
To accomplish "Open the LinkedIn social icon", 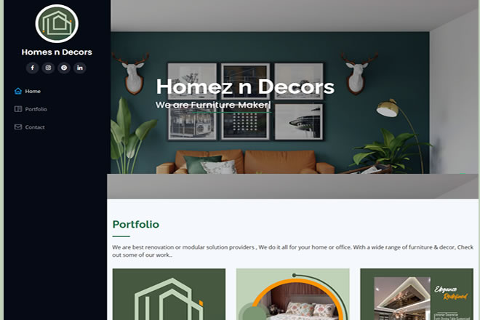I will 79,68.
